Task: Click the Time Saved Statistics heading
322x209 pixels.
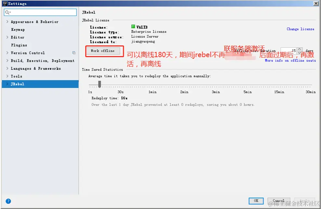Action: tap(102, 69)
